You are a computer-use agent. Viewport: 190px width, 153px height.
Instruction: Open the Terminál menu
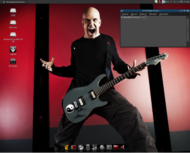point(153,14)
